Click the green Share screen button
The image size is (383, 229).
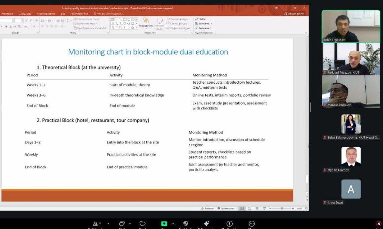coord(164,224)
